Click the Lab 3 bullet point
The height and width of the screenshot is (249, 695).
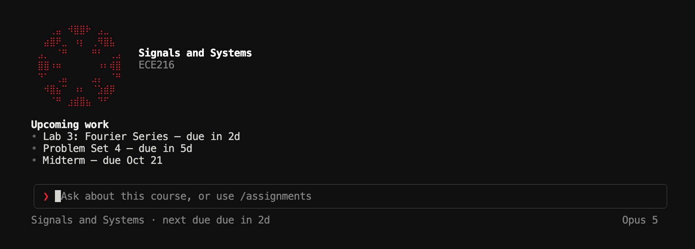(x=34, y=136)
